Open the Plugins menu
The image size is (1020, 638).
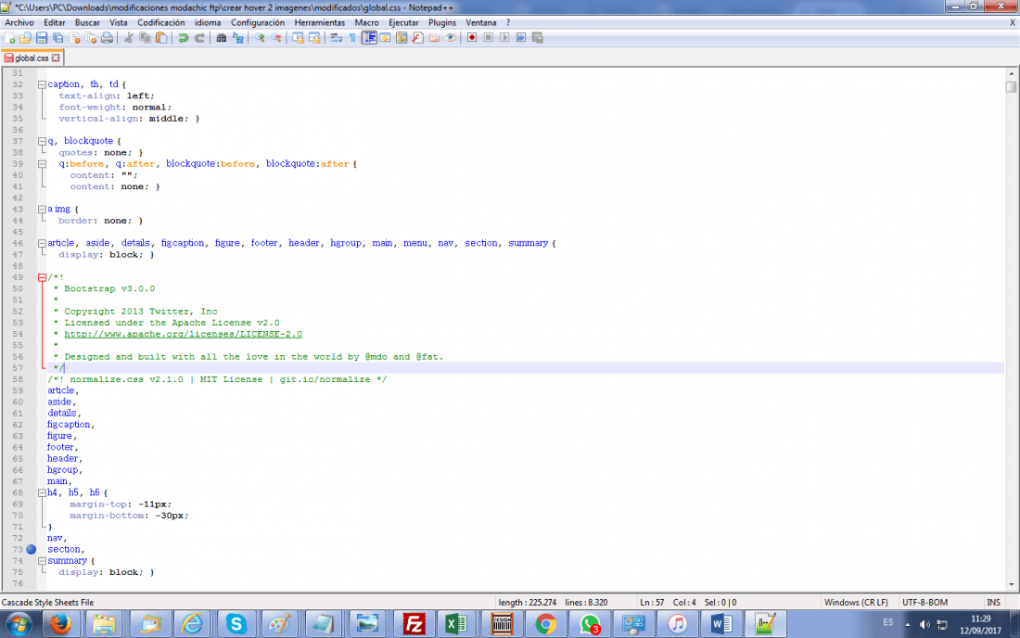[442, 22]
